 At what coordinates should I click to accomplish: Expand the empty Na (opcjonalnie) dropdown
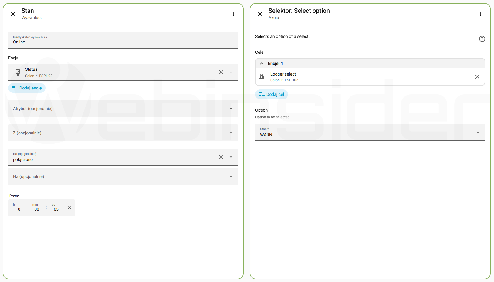pos(231,176)
